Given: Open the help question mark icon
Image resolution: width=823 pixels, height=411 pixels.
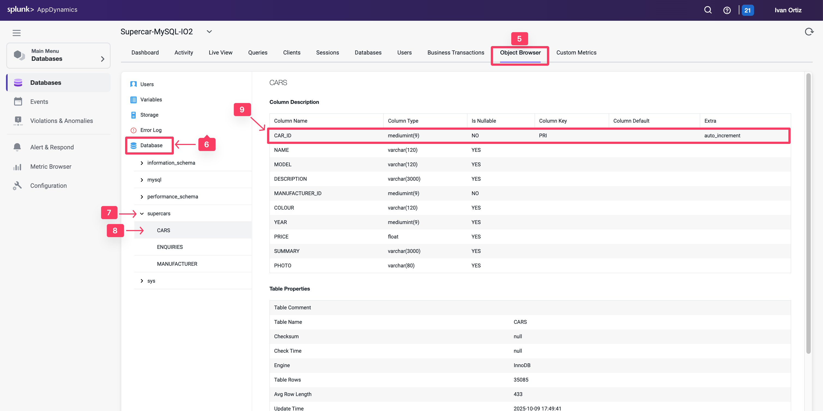Looking at the screenshot, I should coord(727,10).
